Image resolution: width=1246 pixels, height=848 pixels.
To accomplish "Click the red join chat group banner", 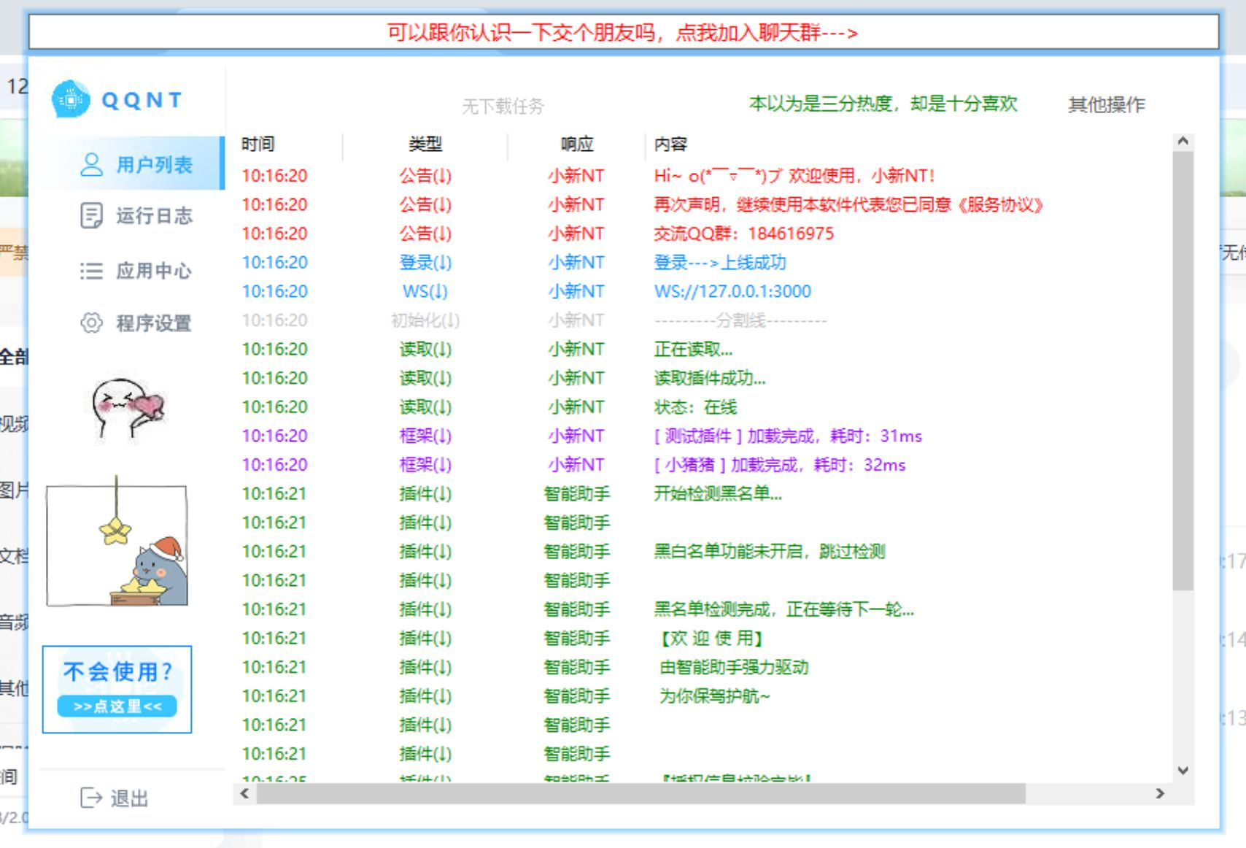I will tap(623, 33).
